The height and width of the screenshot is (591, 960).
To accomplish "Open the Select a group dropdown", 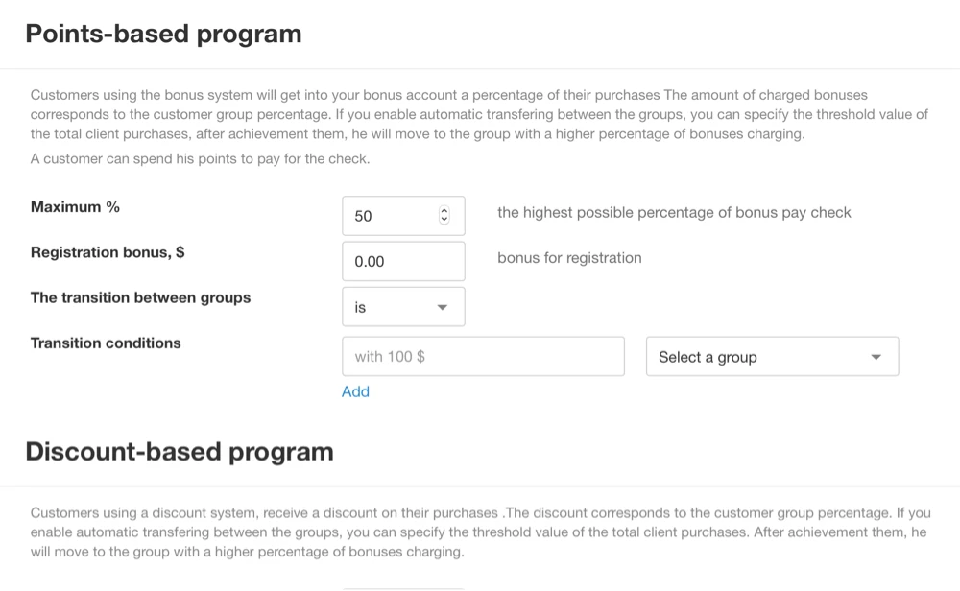I will (x=773, y=356).
